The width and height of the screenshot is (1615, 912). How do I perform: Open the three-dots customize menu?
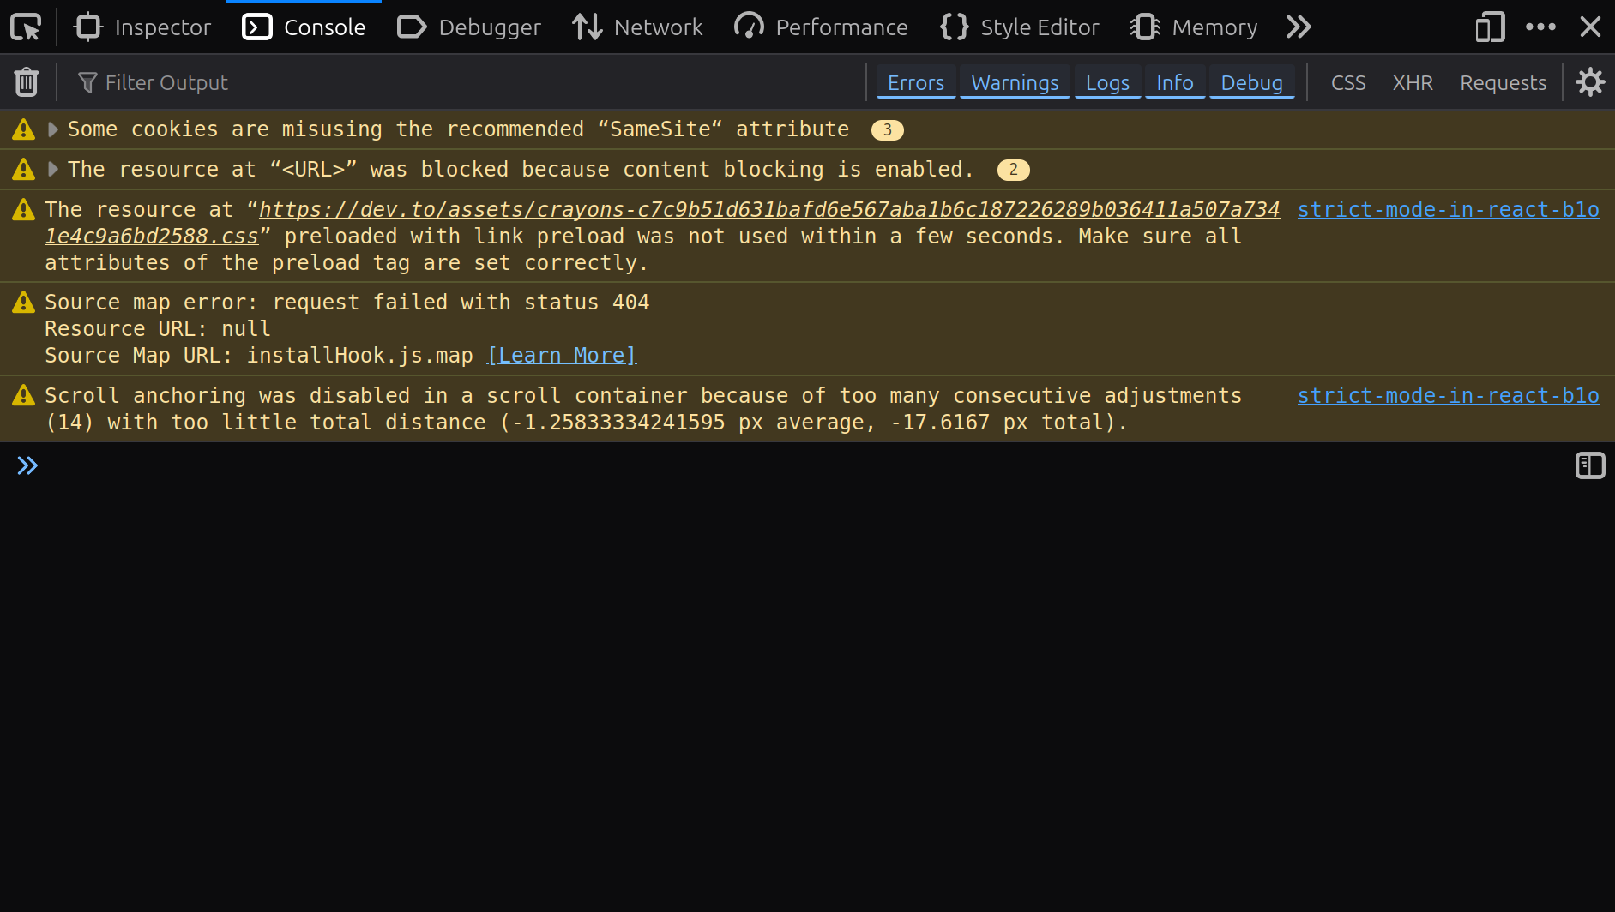tap(1540, 27)
